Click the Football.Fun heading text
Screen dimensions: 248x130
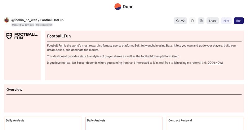click(59, 36)
